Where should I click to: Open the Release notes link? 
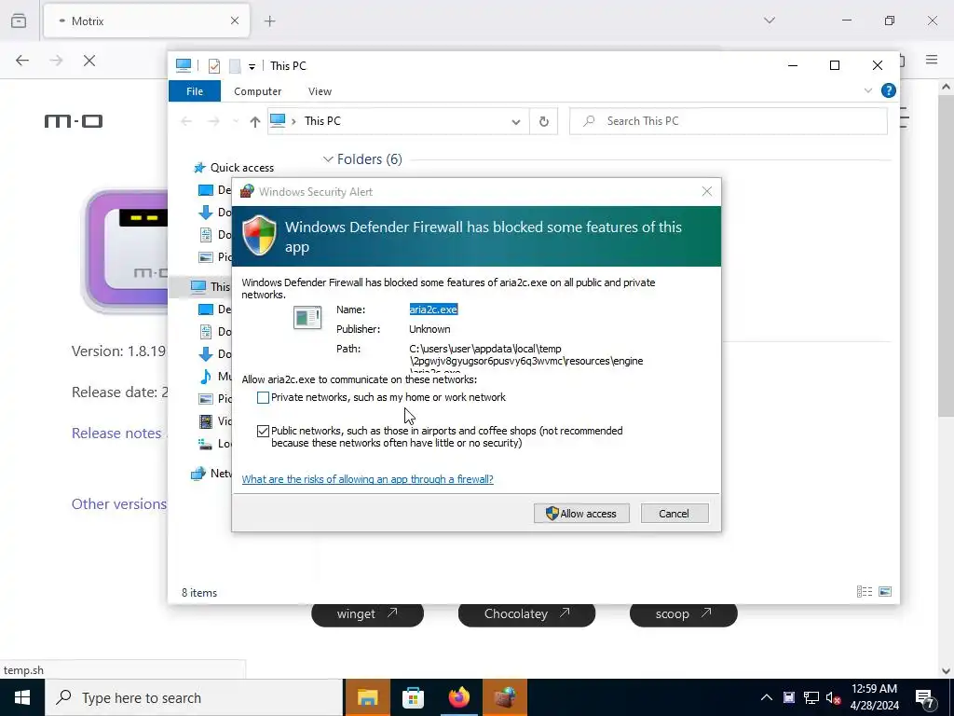(116, 433)
